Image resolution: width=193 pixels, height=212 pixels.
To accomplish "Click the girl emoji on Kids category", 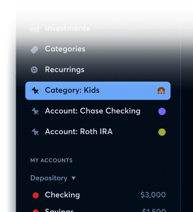I will click(x=161, y=91).
